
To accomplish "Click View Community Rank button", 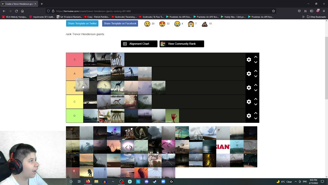I will pos(182,44).
